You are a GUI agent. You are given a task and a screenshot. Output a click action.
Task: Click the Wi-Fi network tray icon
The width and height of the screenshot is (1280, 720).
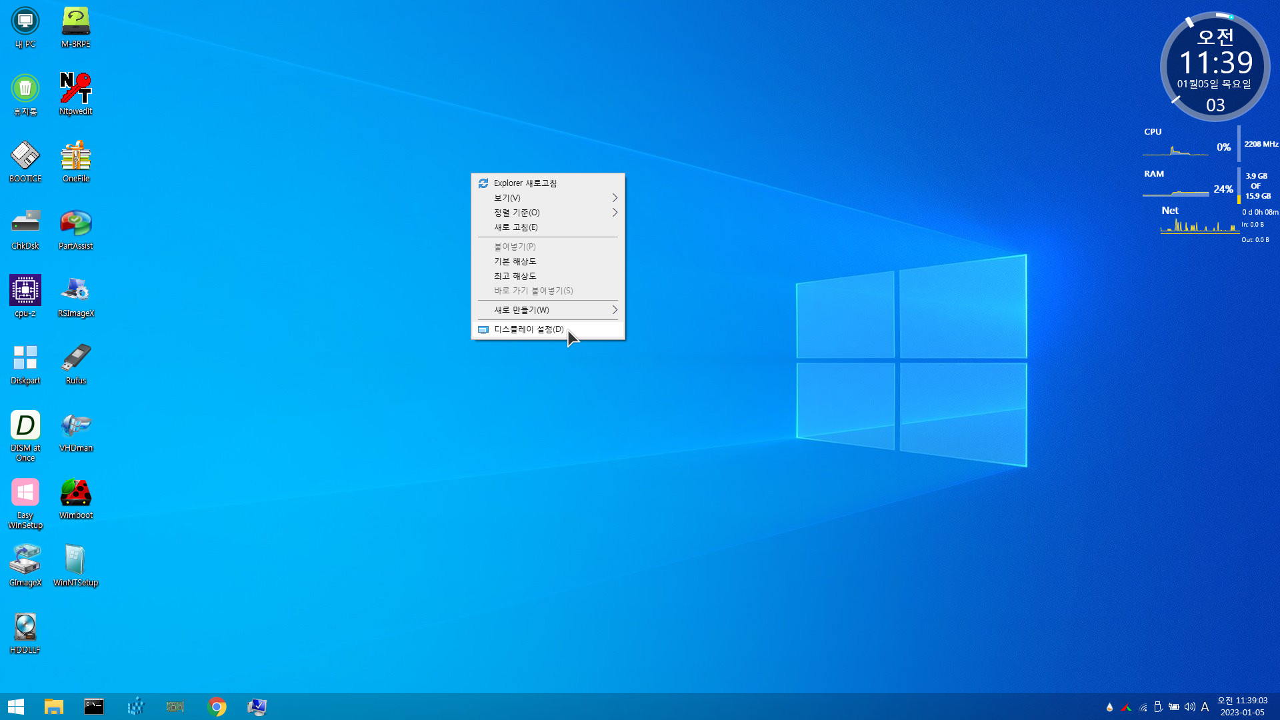coord(1143,707)
